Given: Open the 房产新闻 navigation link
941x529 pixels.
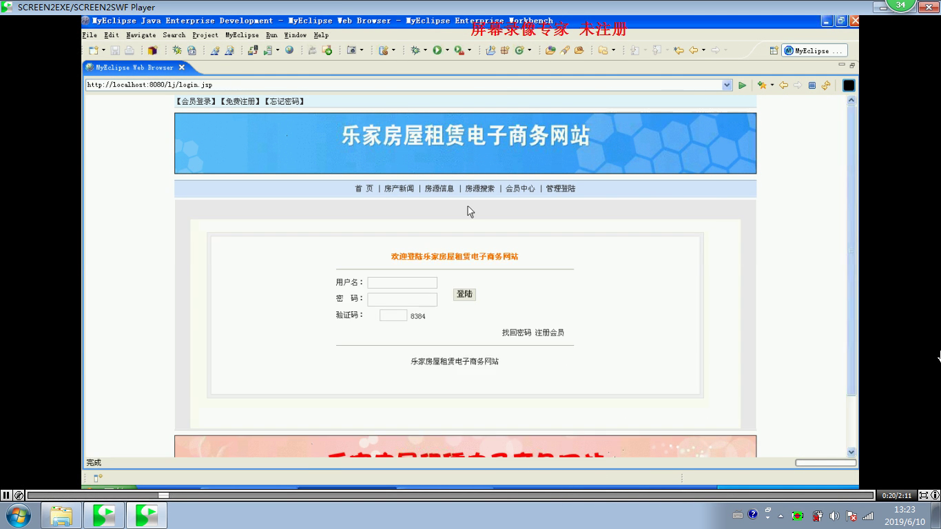Looking at the screenshot, I should click(x=399, y=189).
